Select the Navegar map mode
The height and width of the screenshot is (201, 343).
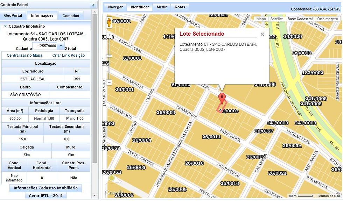(115, 7)
